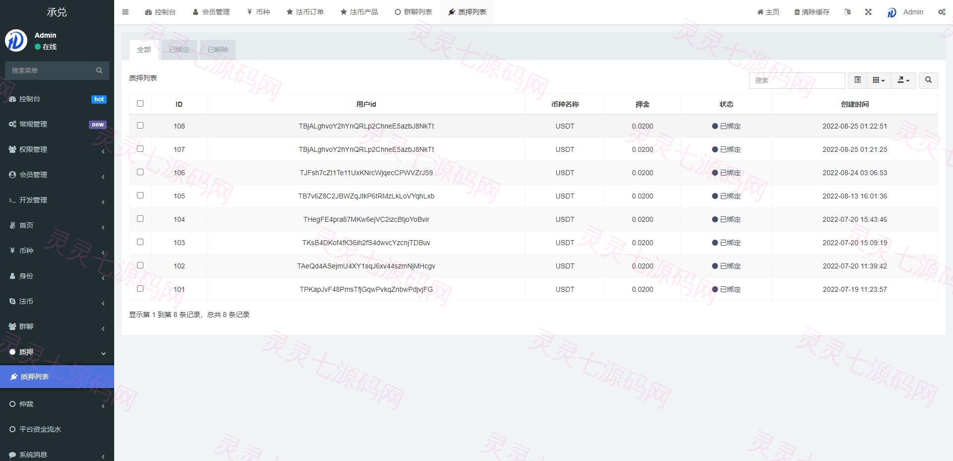Check the row with ID 105
This screenshot has width=953, height=461.
[x=140, y=195]
